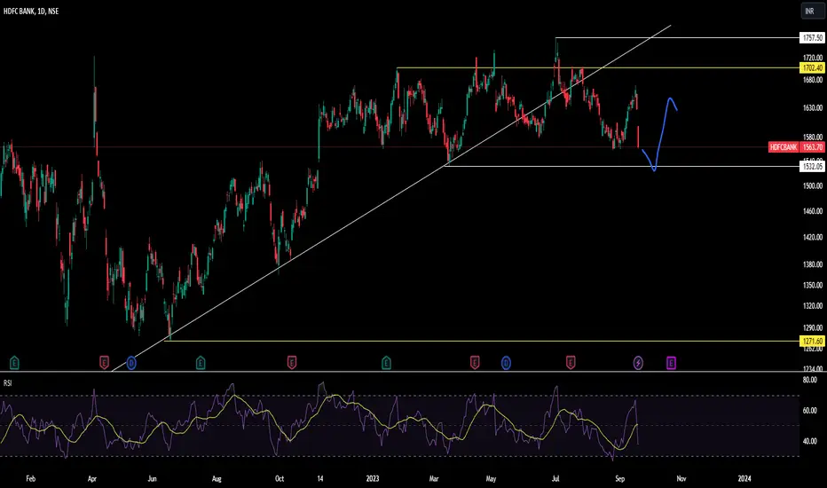Click the Feb label on time axis
Viewport: 827px width, 488px height.
pyautogui.click(x=30, y=479)
